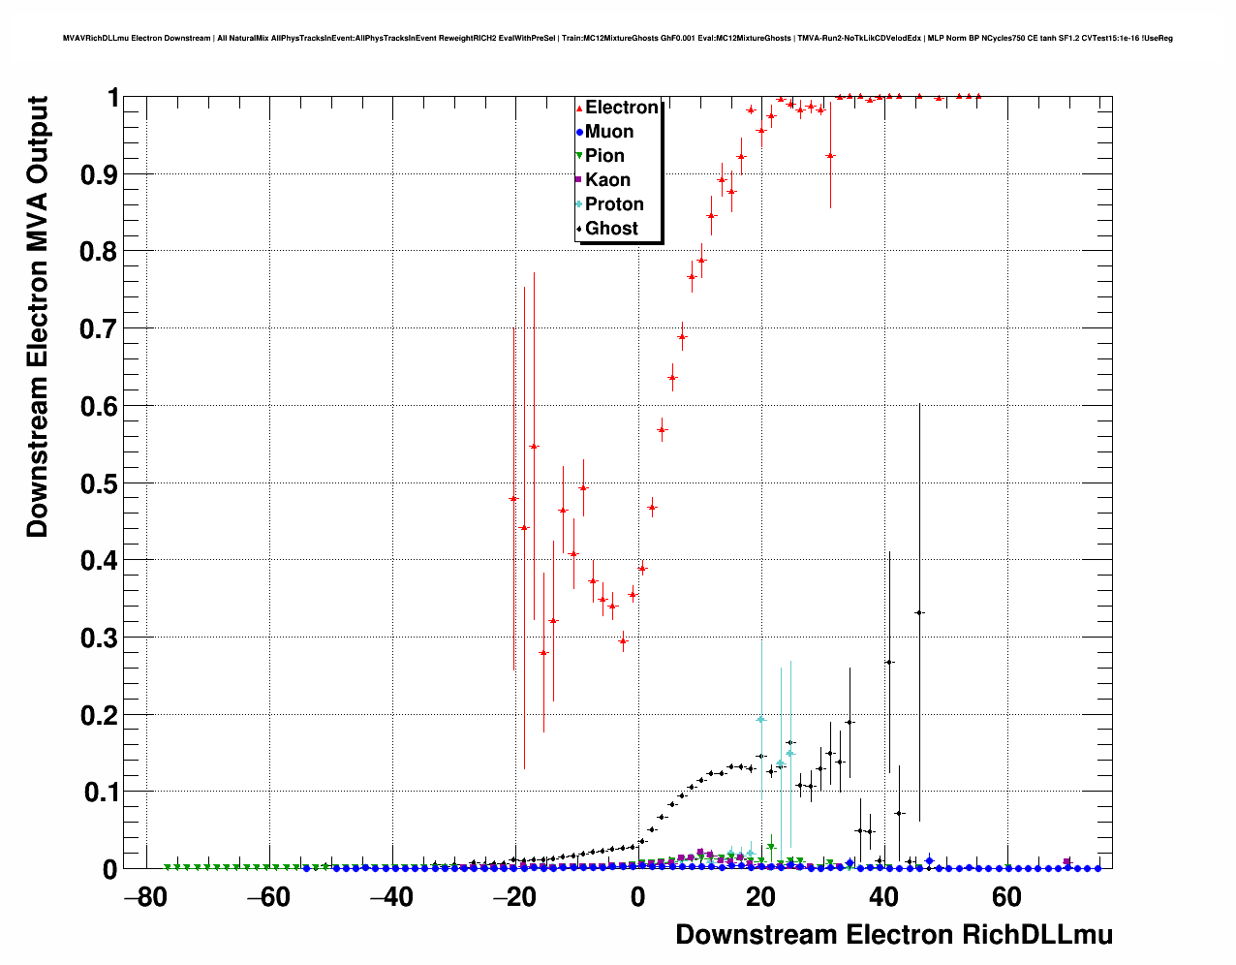Click the "Downstream Electron RichDLLmu" x-axis title
Viewport: 1236px width, 965px height.
(x=894, y=935)
